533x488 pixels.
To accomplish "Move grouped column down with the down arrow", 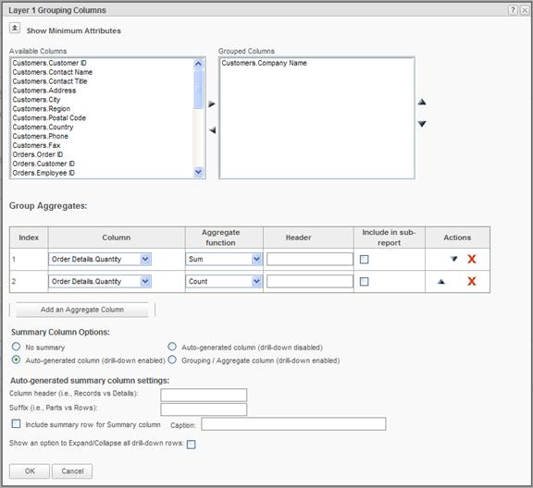I will point(422,124).
